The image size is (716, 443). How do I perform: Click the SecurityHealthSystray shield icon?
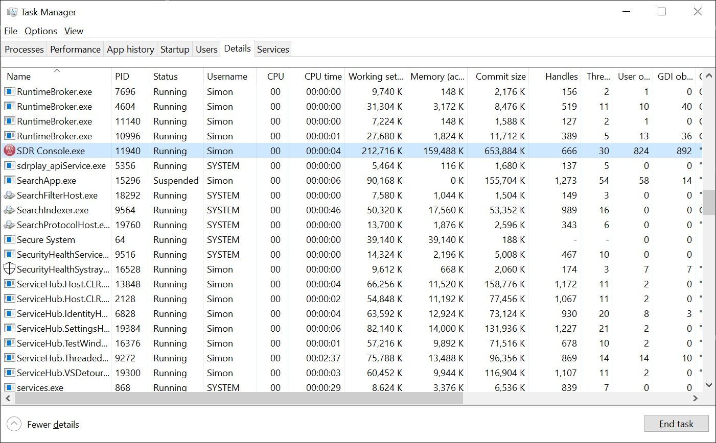pos(9,269)
